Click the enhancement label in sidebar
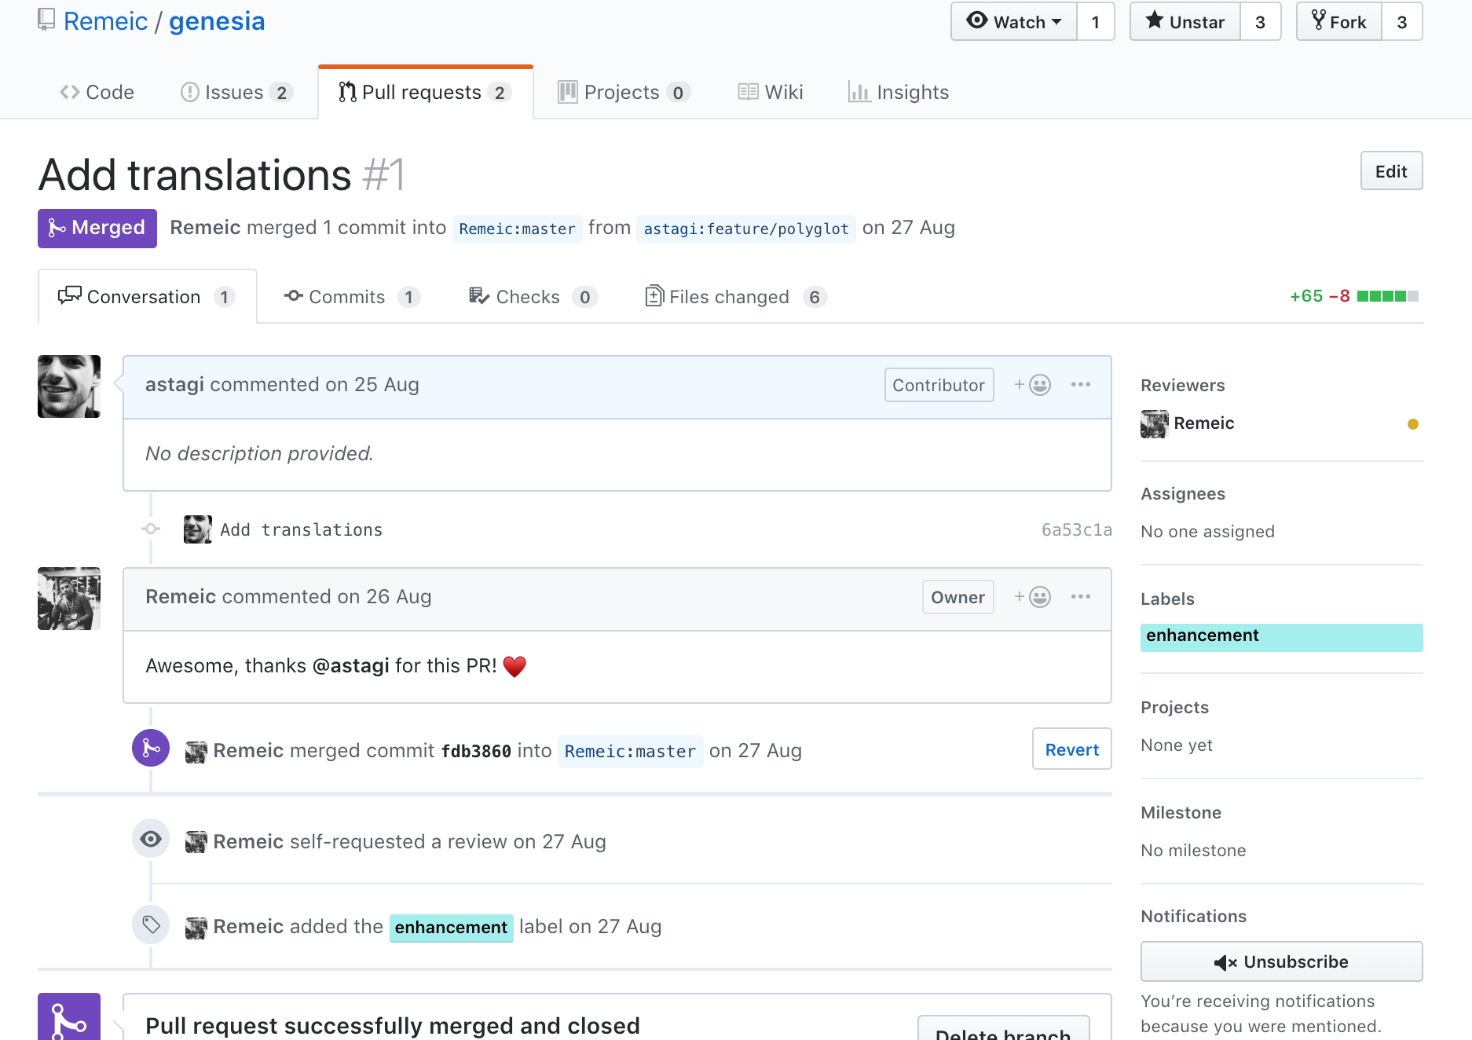Image resolution: width=1472 pixels, height=1040 pixels. pos(1282,637)
